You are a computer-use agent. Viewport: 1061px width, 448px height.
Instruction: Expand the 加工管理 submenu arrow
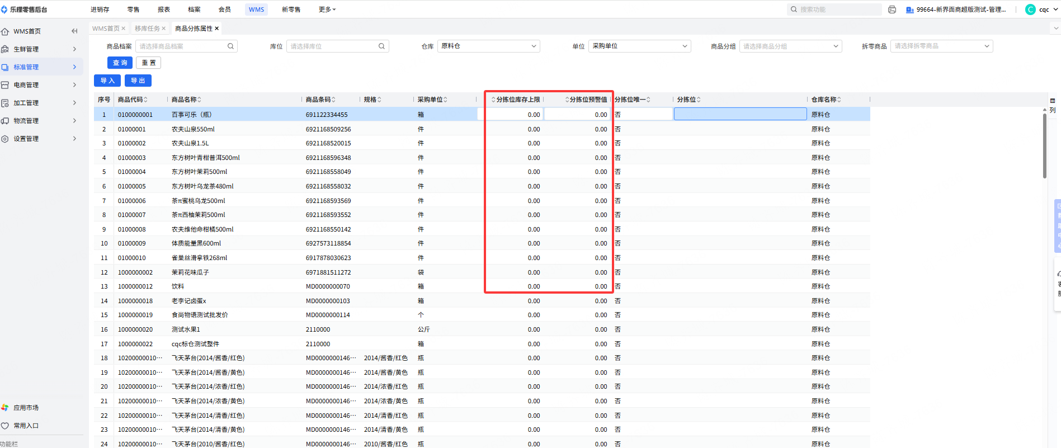[x=74, y=103]
